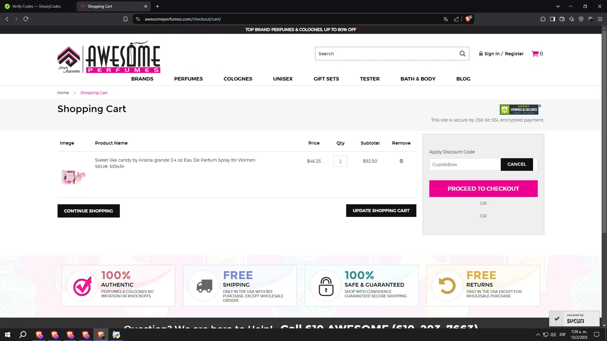This screenshot has height=341, width=607.
Task: Toggle browser sidebar panel icon
Action: pyautogui.click(x=552, y=19)
